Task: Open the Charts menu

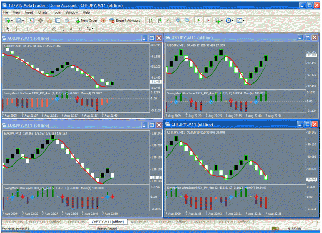Action: tap(43, 12)
